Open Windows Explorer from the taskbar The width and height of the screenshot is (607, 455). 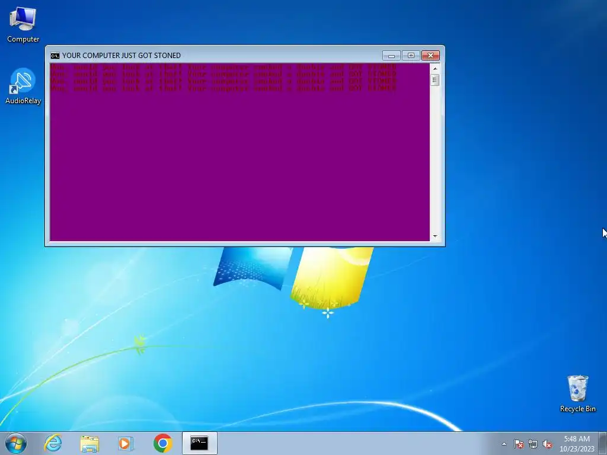pyautogui.click(x=90, y=443)
